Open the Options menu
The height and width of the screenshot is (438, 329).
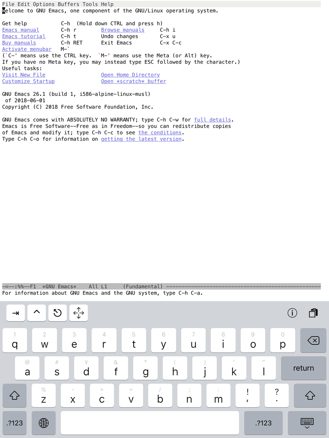click(44, 4)
